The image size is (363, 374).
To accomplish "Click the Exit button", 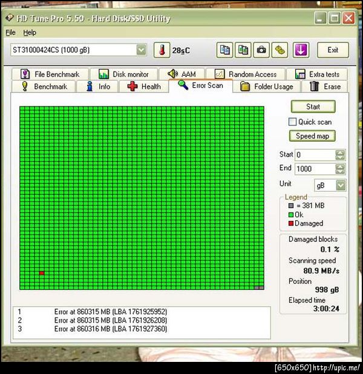I will tap(333, 50).
